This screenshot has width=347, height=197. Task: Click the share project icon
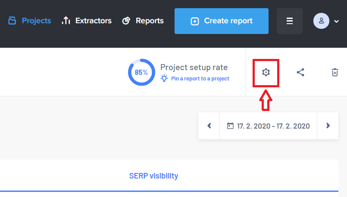(x=300, y=72)
